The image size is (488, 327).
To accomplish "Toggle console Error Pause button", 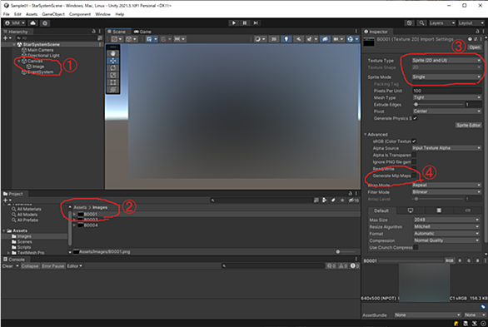I will 53,266.
